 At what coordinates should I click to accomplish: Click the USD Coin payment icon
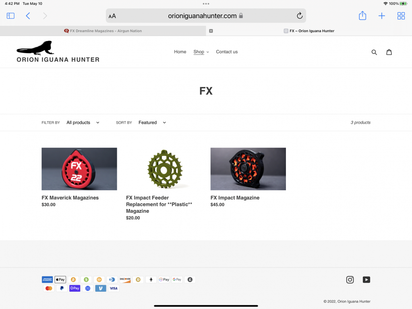coord(88,288)
